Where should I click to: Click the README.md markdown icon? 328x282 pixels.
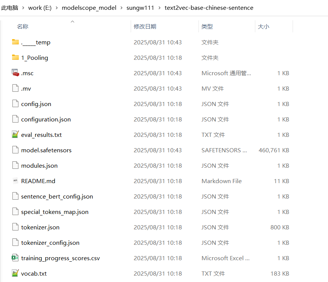click(x=15, y=181)
